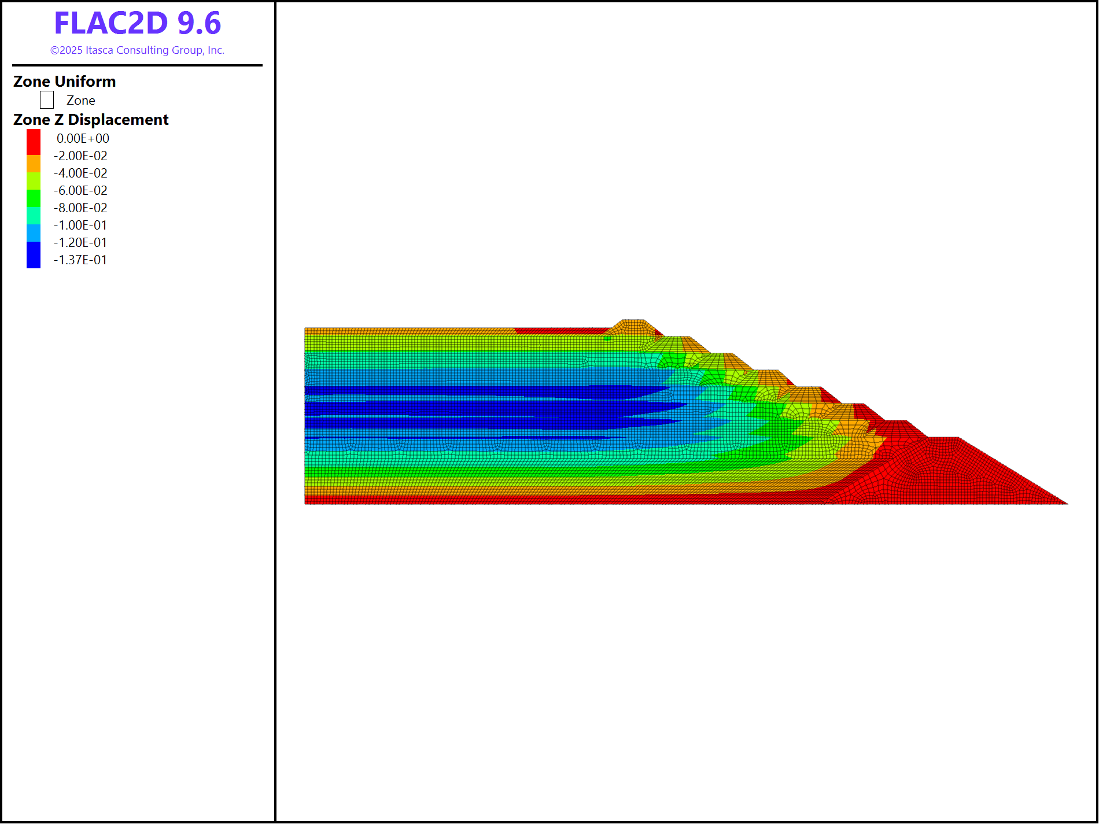Click the orange legend color swatch
This screenshot has width=1099, height=824.
(34, 164)
